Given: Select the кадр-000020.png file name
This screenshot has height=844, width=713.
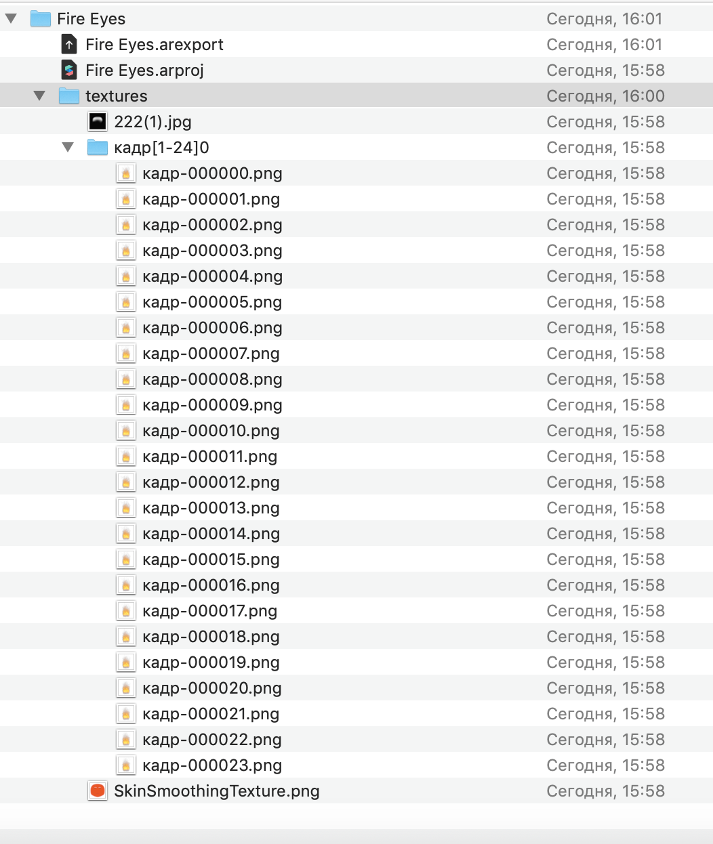Looking at the screenshot, I should (212, 688).
